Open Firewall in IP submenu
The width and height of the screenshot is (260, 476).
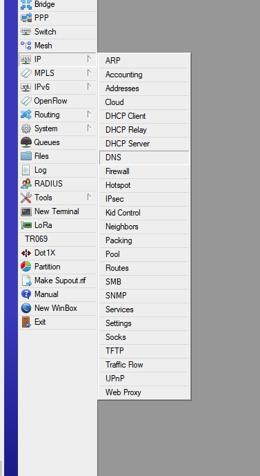(x=144, y=171)
